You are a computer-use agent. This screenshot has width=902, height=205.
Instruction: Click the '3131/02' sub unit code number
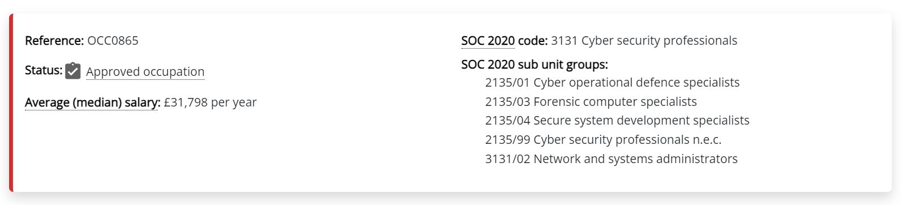coord(507,159)
